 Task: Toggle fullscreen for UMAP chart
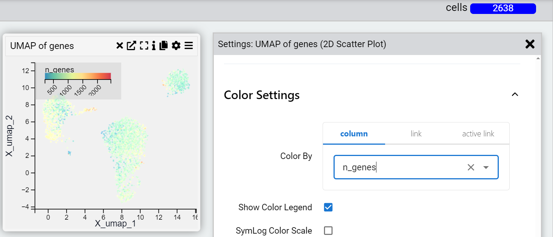click(144, 46)
